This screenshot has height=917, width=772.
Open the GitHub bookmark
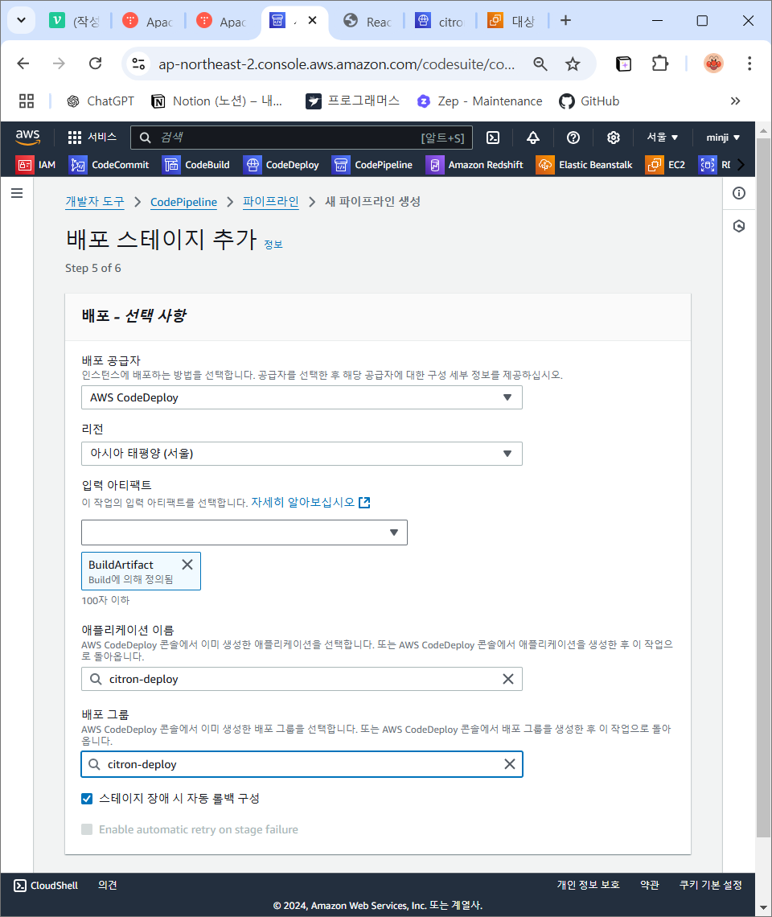click(x=589, y=101)
